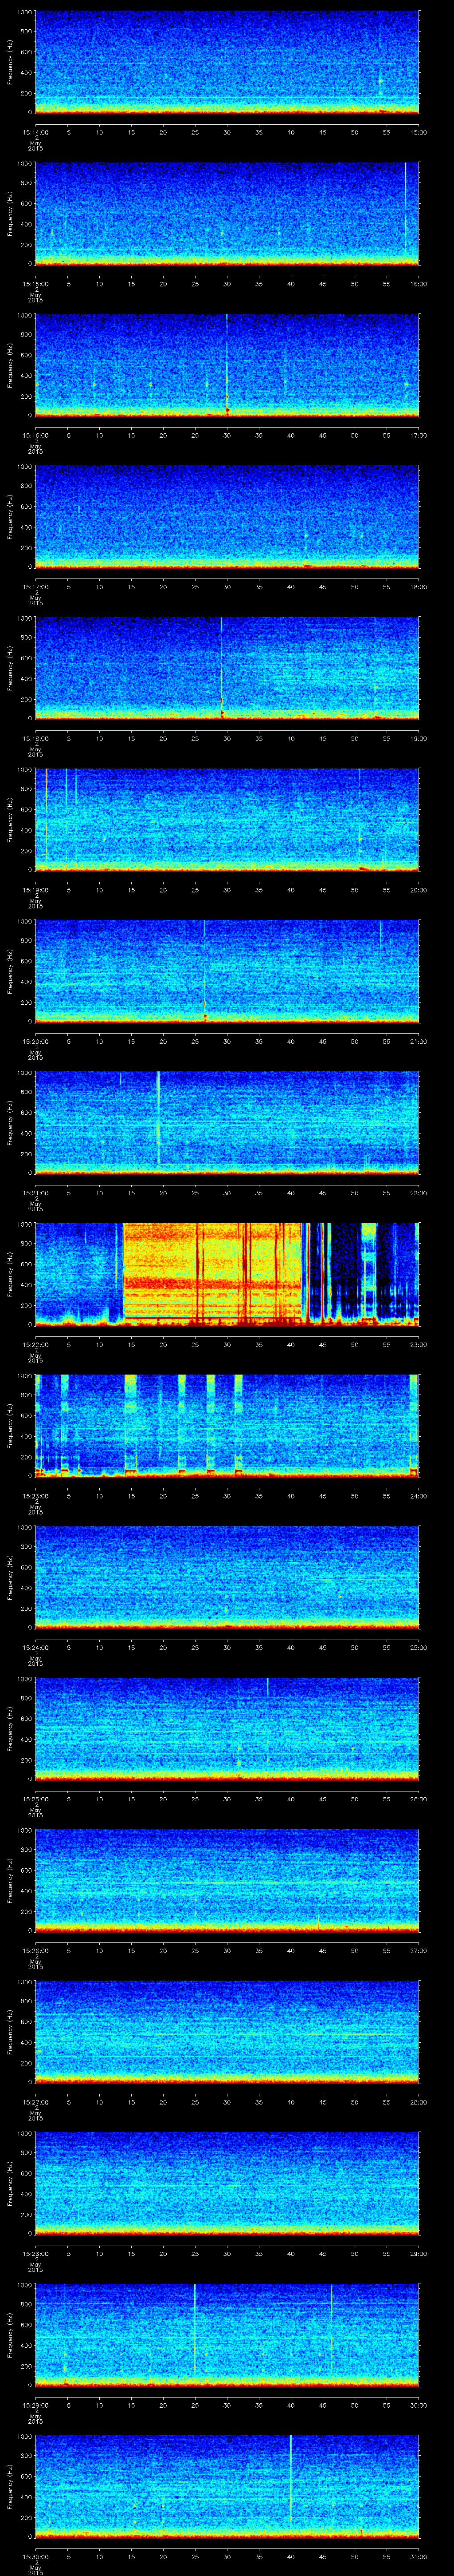Click the 15:20:00 start time label

click(x=36, y=1041)
